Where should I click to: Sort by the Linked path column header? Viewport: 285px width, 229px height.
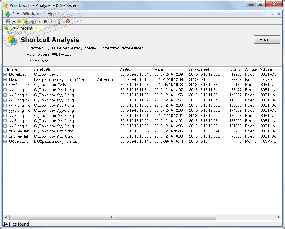coord(75,69)
